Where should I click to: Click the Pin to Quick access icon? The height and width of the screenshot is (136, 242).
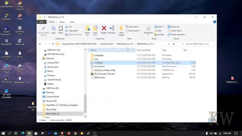pyautogui.click(x=43, y=28)
